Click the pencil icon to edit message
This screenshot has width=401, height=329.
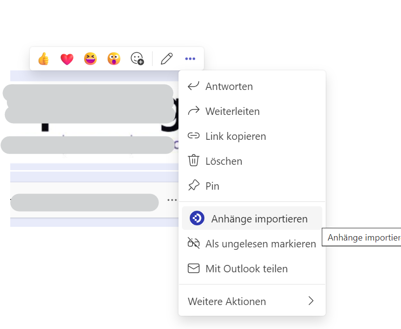click(x=167, y=59)
